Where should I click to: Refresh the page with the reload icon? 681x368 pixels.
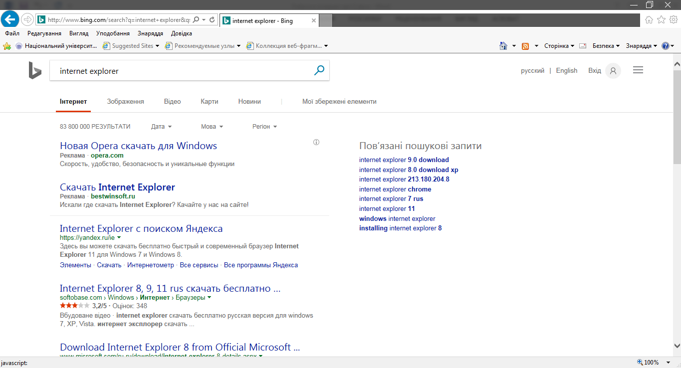coord(212,20)
